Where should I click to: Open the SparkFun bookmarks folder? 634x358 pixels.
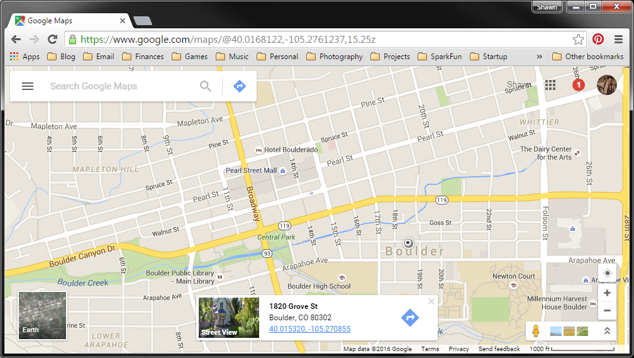click(x=440, y=57)
